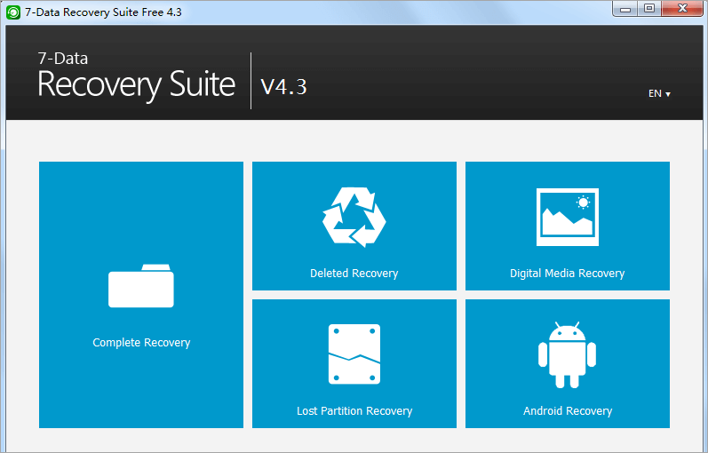
Task: Click the green app icon in title bar
Action: 13,12
